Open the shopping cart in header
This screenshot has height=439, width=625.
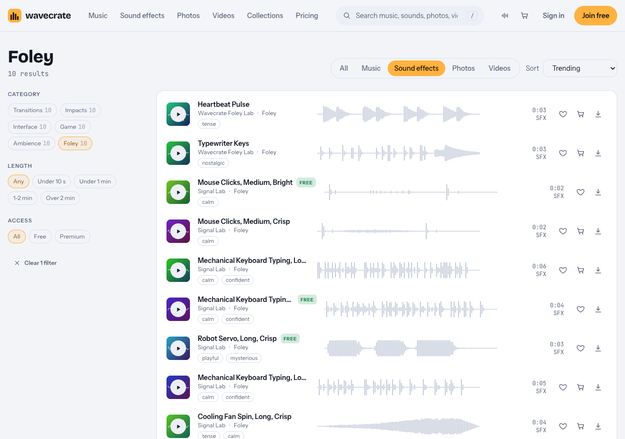point(524,16)
